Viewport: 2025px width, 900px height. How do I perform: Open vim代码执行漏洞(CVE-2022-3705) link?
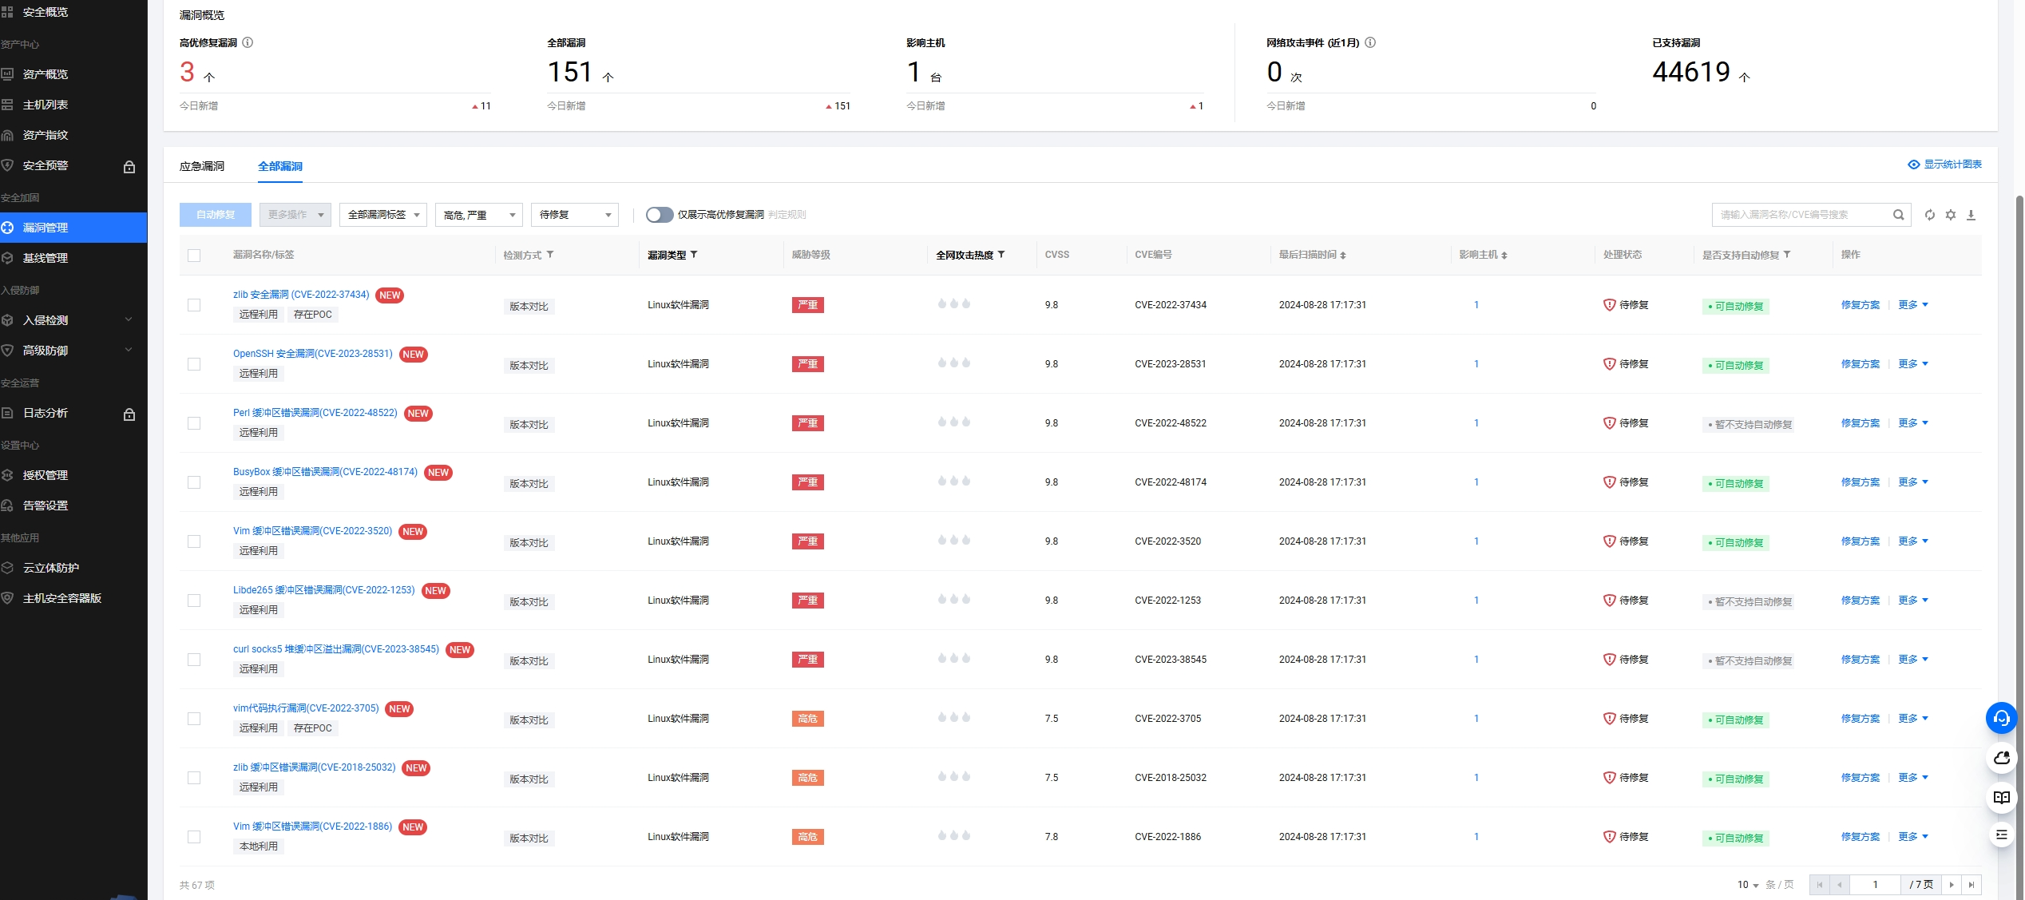pos(306,708)
